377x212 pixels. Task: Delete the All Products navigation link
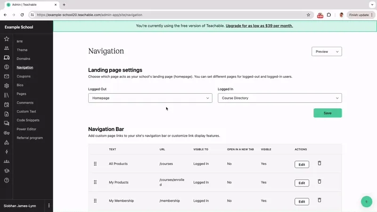pos(320,163)
